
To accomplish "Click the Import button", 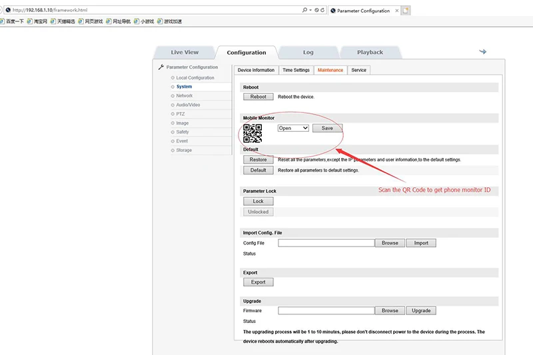I will (x=421, y=243).
